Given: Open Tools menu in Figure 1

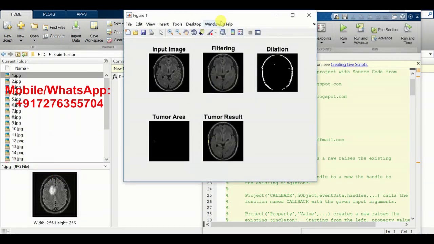Looking at the screenshot, I should pyautogui.click(x=177, y=24).
